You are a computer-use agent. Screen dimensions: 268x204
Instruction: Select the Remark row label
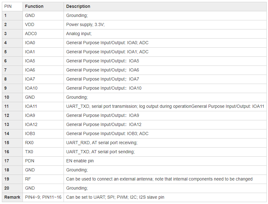pos(12,197)
